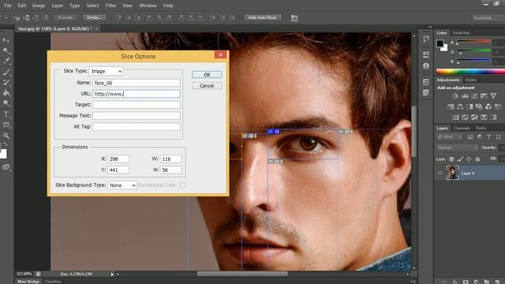Add a Black & White adjustment

[469, 106]
